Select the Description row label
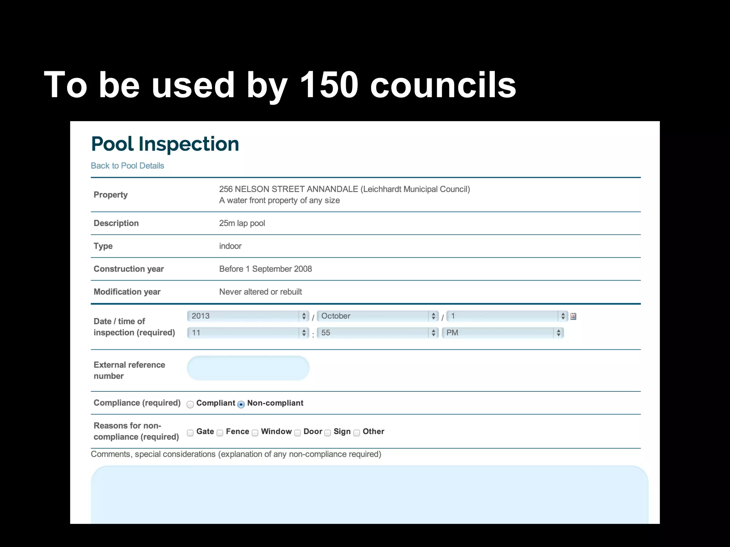This screenshot has height=547, width=730. click(116, 223)
